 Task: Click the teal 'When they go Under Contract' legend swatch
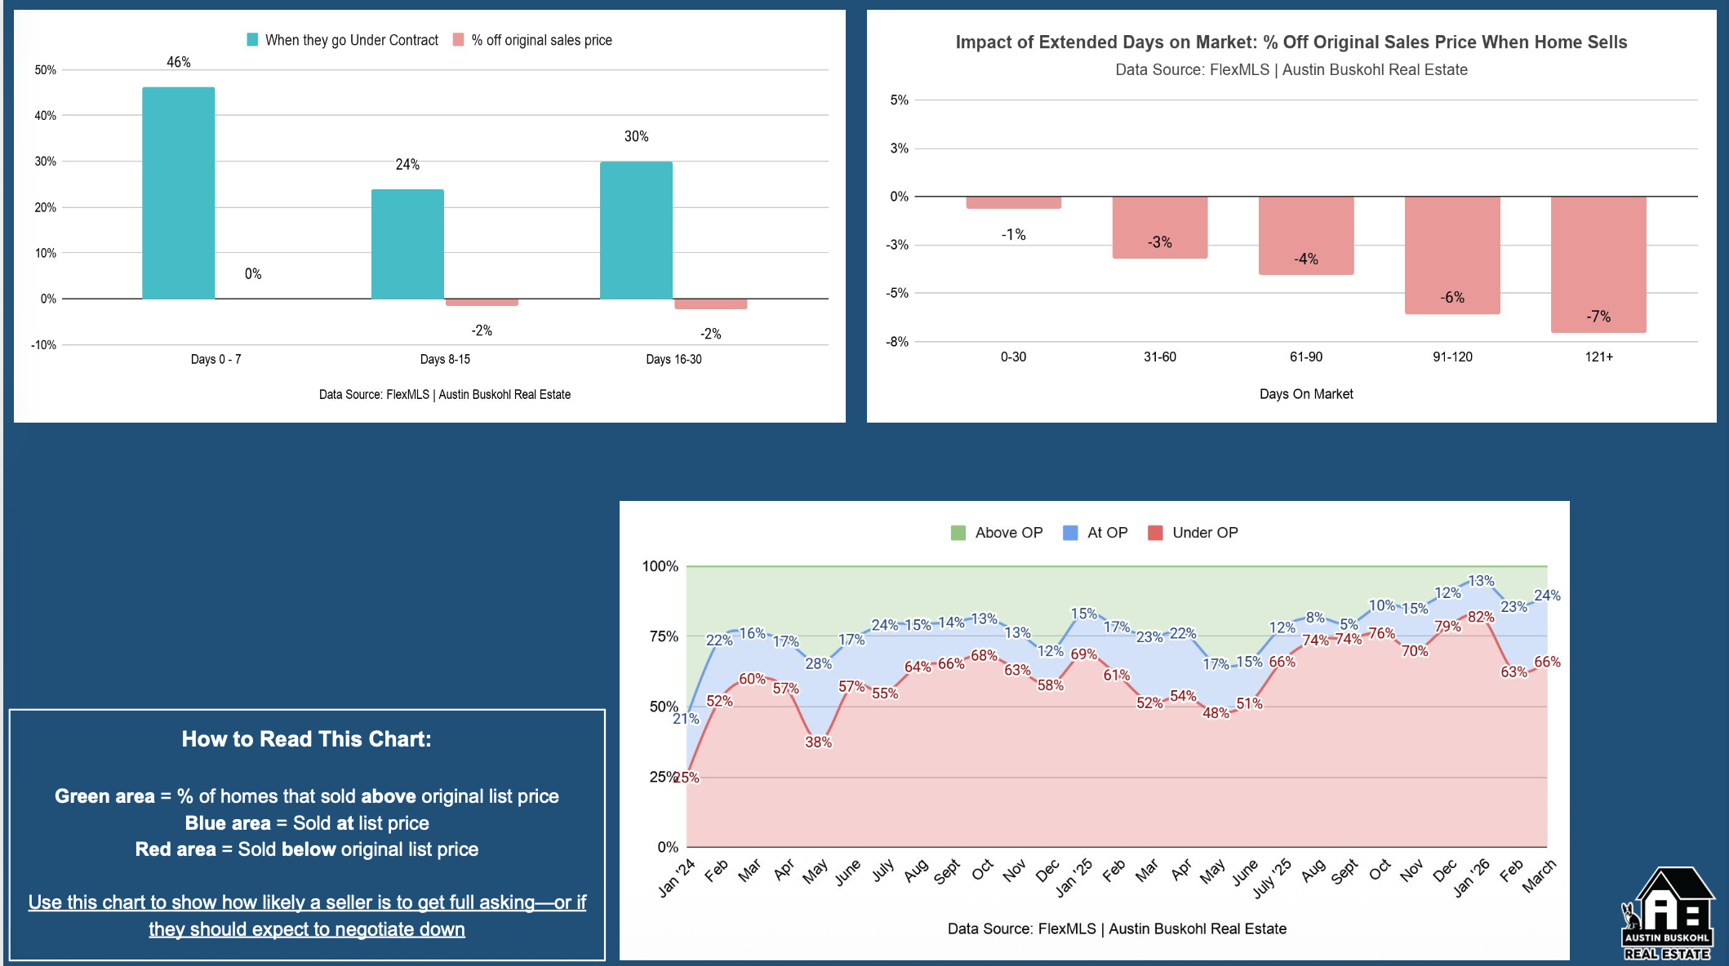coord(252,40)
